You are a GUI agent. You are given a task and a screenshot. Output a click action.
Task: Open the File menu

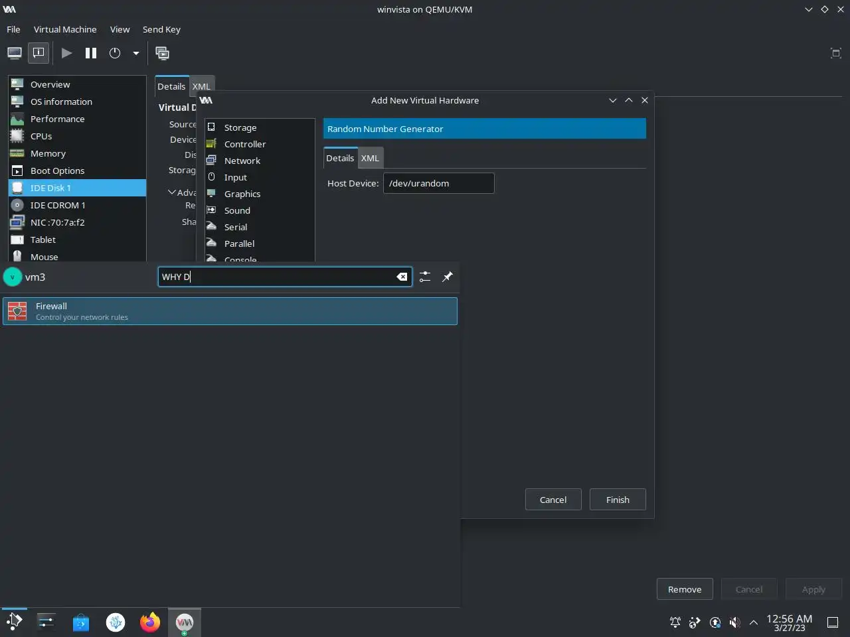pyautogui.click(x=13, y=29)
